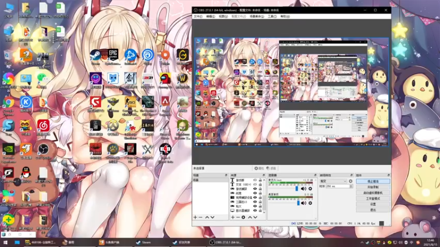Mute the Mic/Aux speaker icon
The height and width of the screenshot is (247, 440).
[304, 189]
